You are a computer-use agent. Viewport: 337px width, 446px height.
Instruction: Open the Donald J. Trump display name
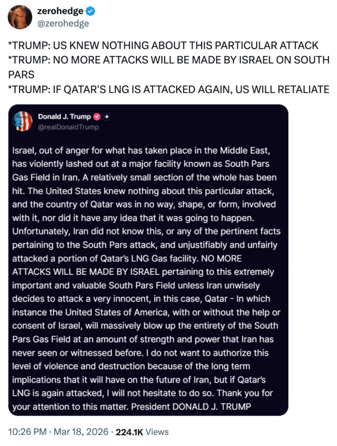(x=64, y=117)
